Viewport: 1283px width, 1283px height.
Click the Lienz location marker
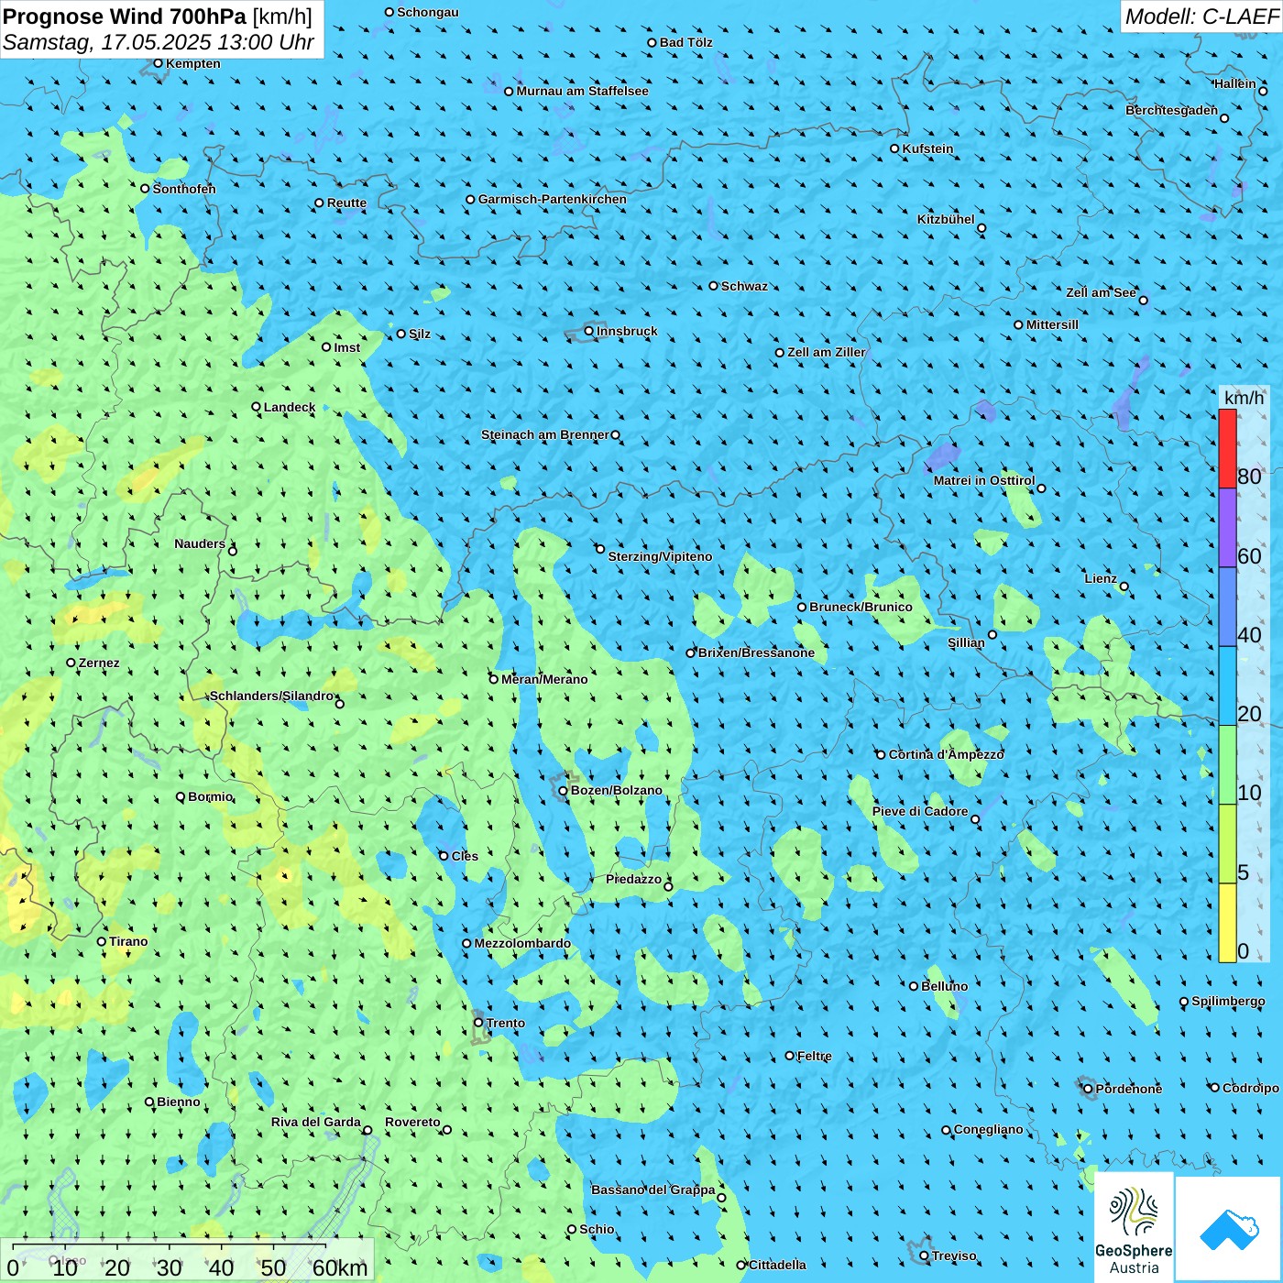pos(1124,587)
